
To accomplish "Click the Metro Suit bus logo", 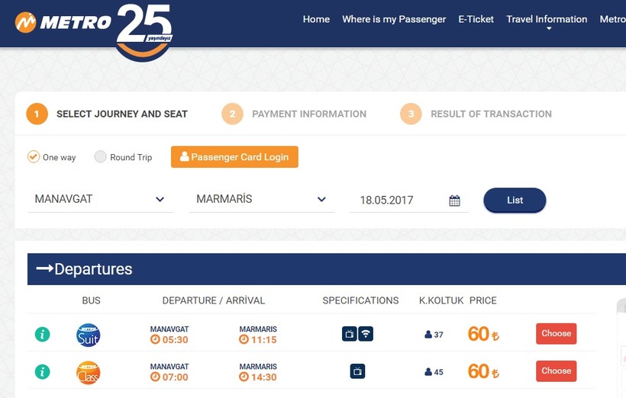I will [89, 335].
